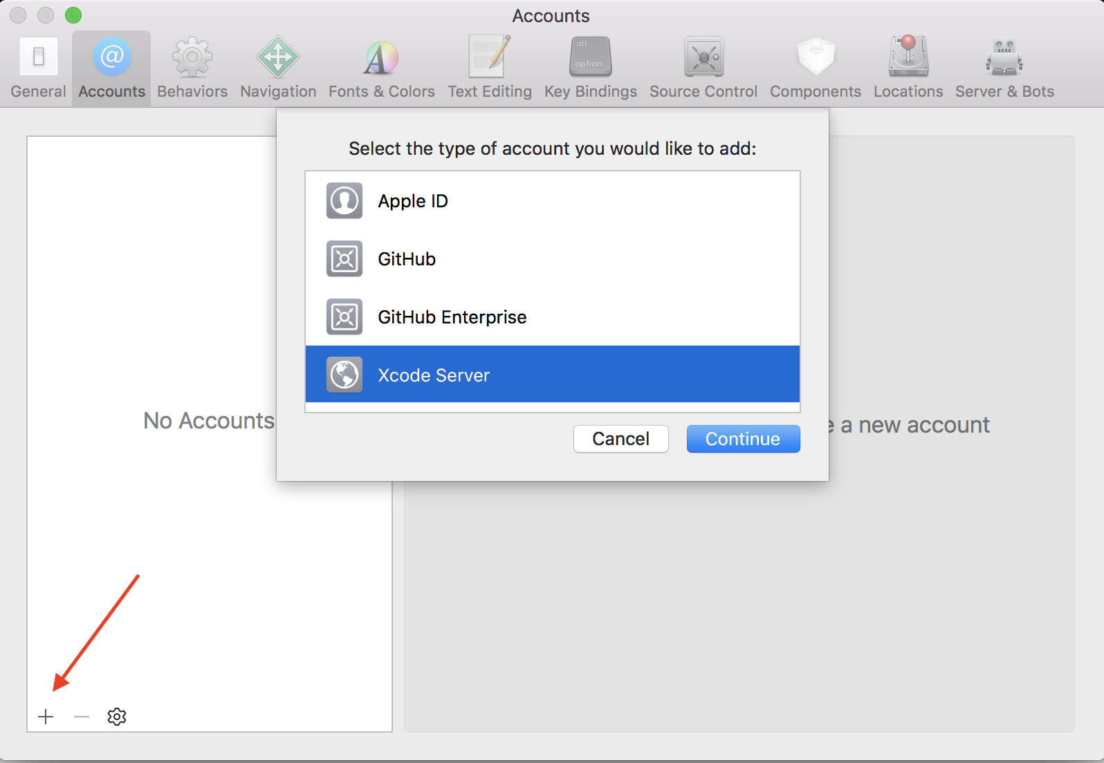The width and height of the screenshot is (1104, 763).
Task: Open Key Bindings preferences
Action: pos(591,68)
